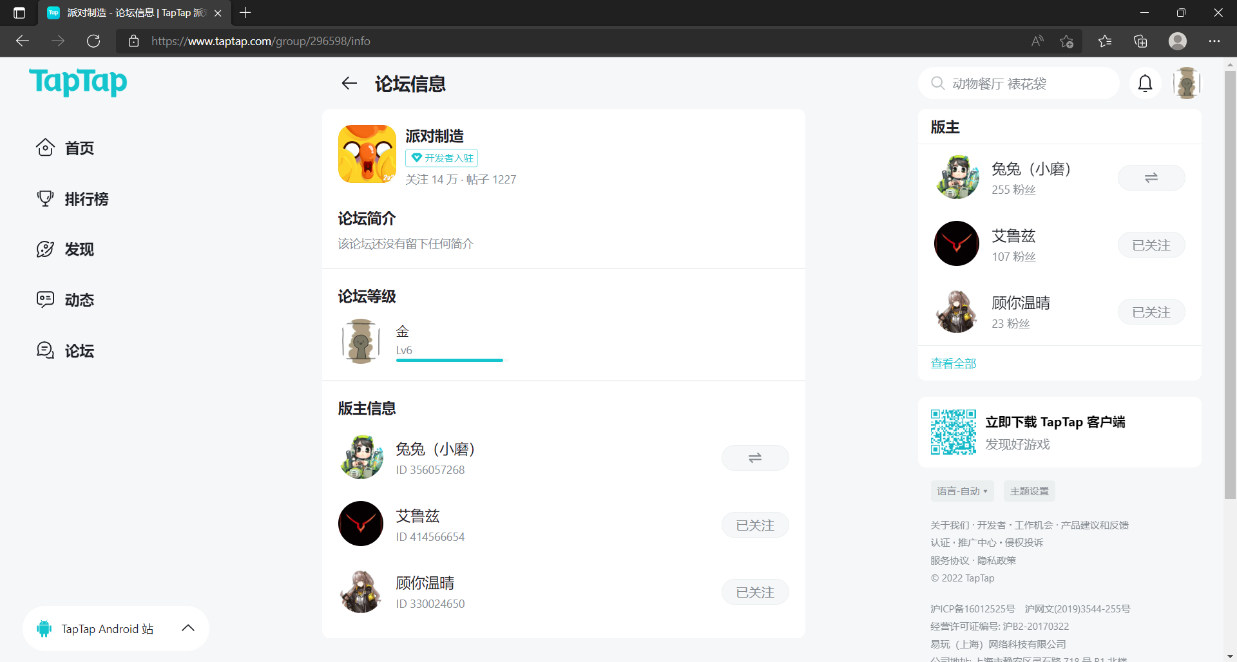Image resolution: width=1237 pixels, height=662 pixels.
Task: Click the 开发者入驻 badge
Action: (442, 158)
